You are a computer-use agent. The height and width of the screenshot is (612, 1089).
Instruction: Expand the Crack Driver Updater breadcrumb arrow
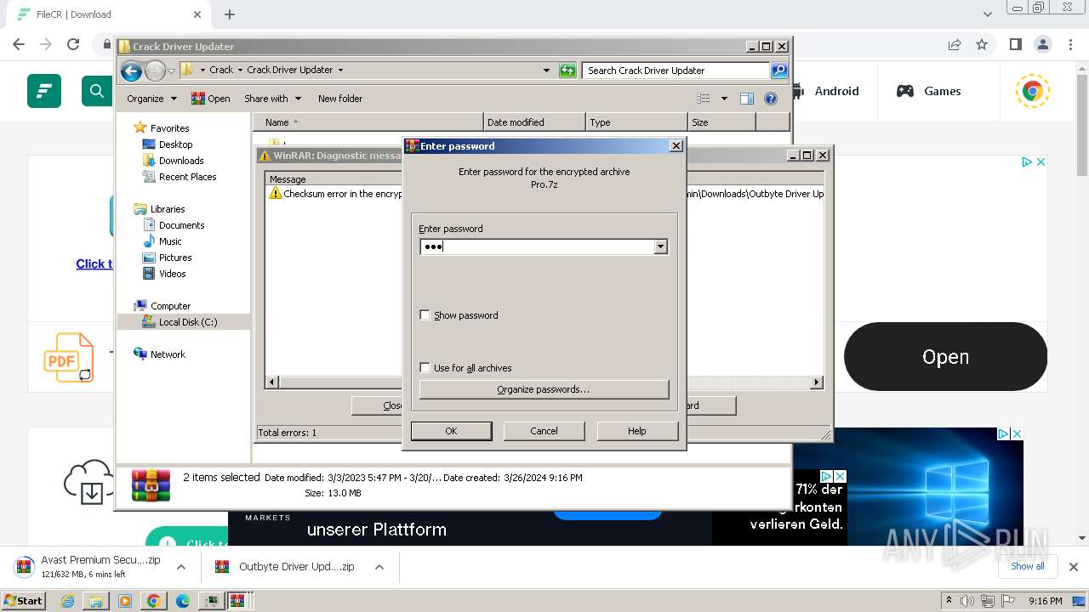[x=340, y=71]
